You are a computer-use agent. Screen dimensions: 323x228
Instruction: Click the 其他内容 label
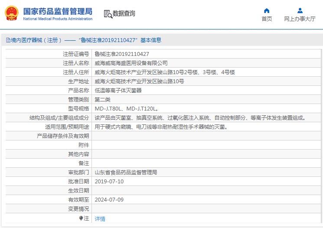click(78, 154)
